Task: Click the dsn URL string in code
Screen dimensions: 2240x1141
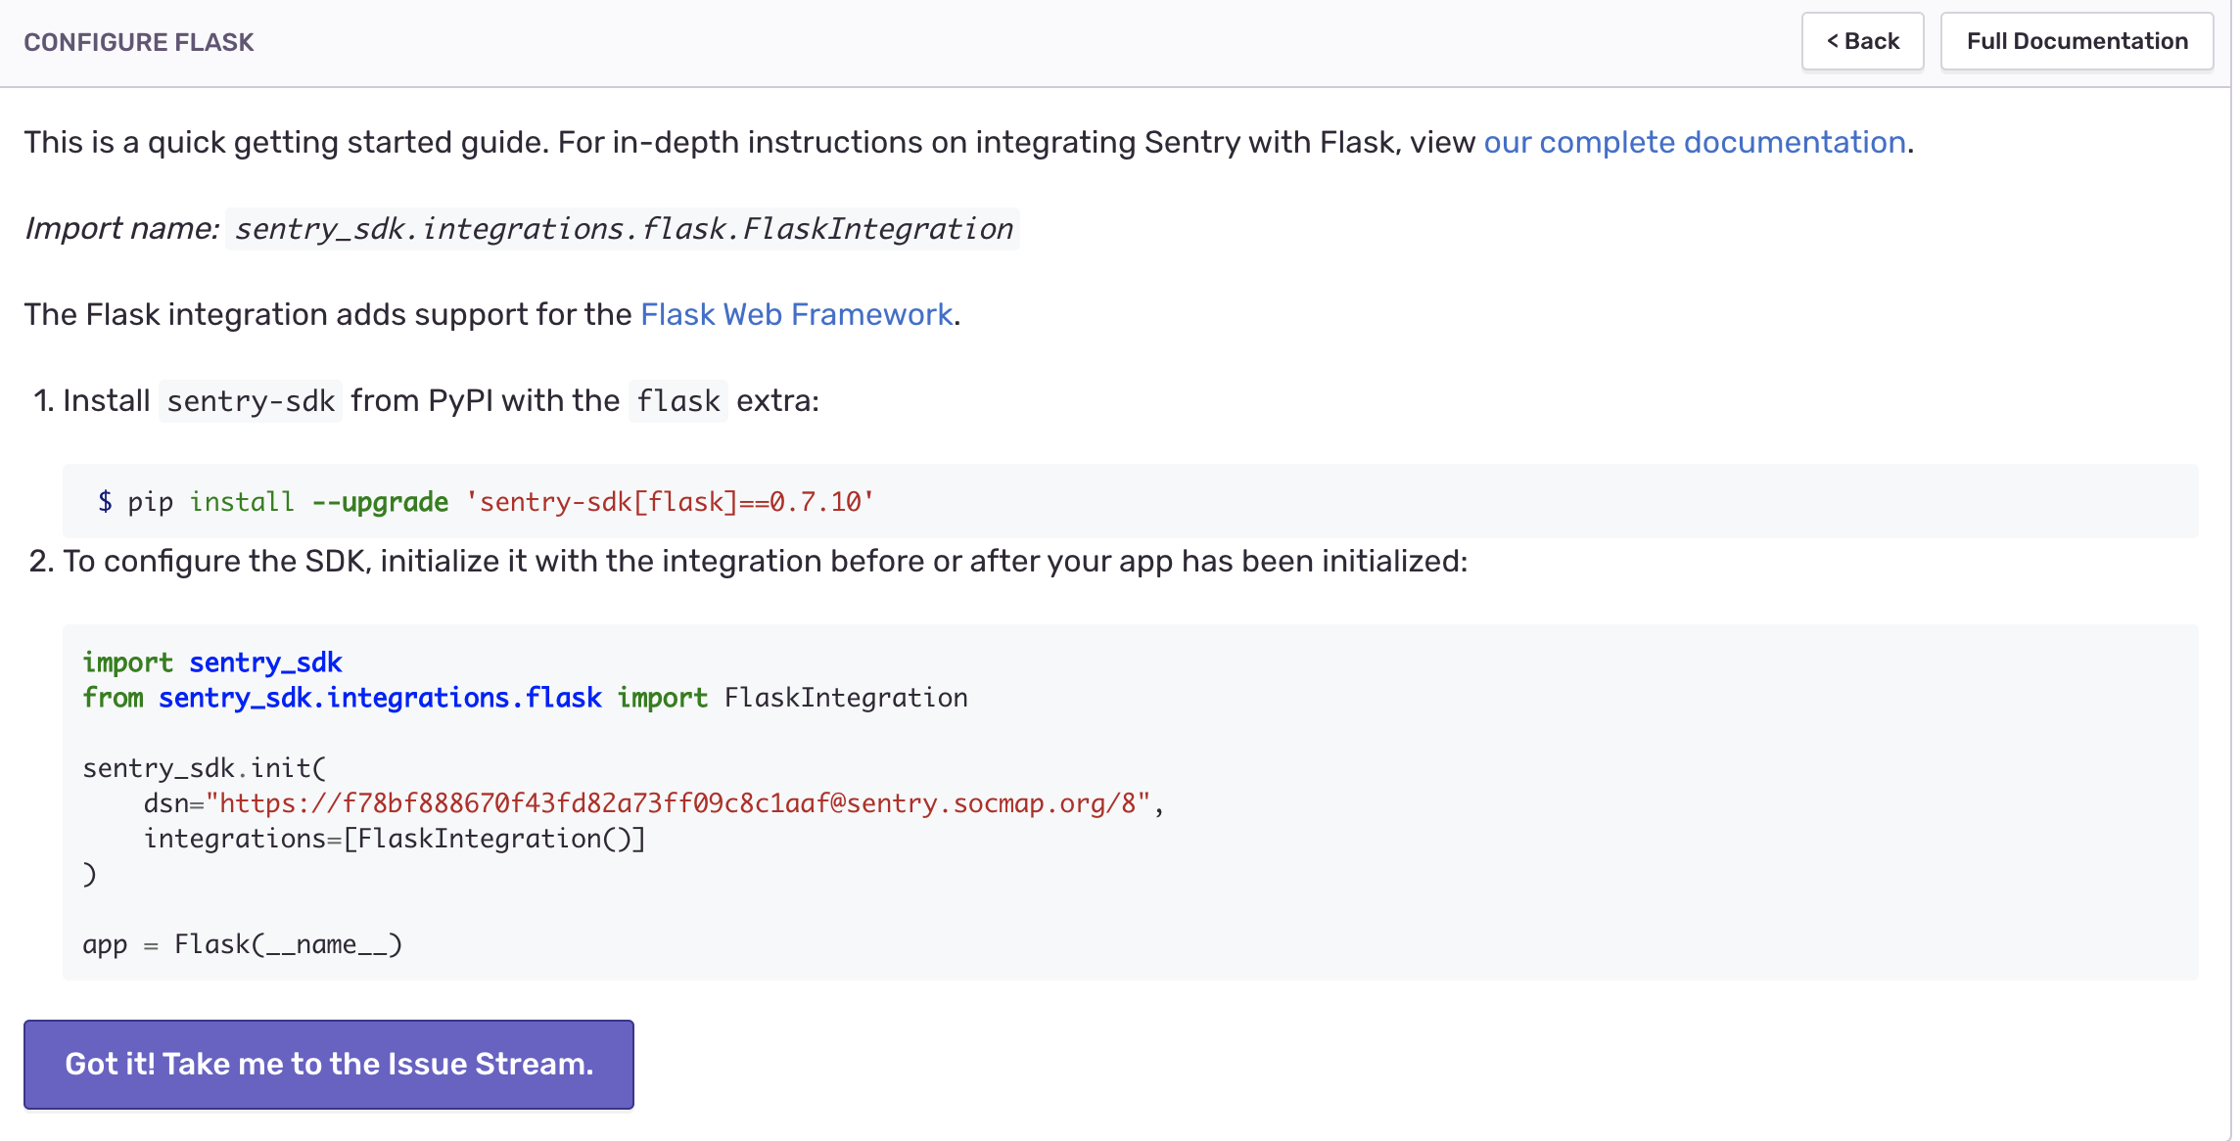Action: (677, 803)
